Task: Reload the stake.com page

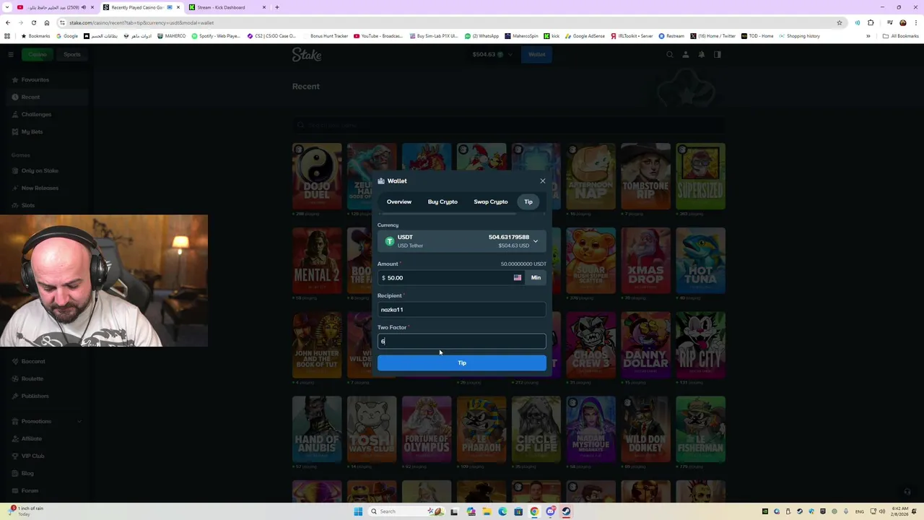Action: [33, 22]
